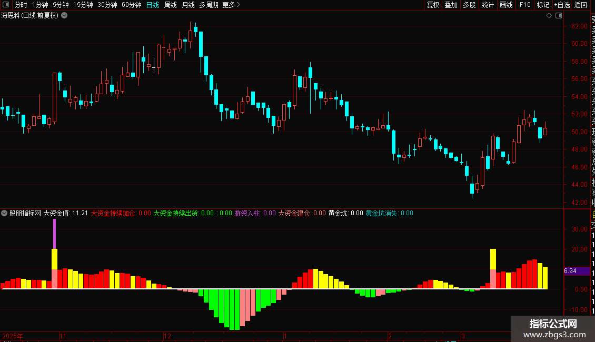Click the month 2 timeline marker
This screenshot has height=342, width=595.
click(x=390, y=336)
